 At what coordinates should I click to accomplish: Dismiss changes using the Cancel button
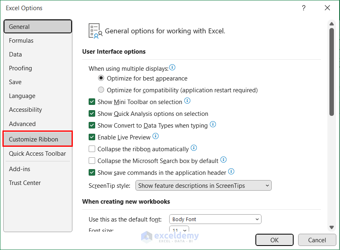(x=317, y=240)
